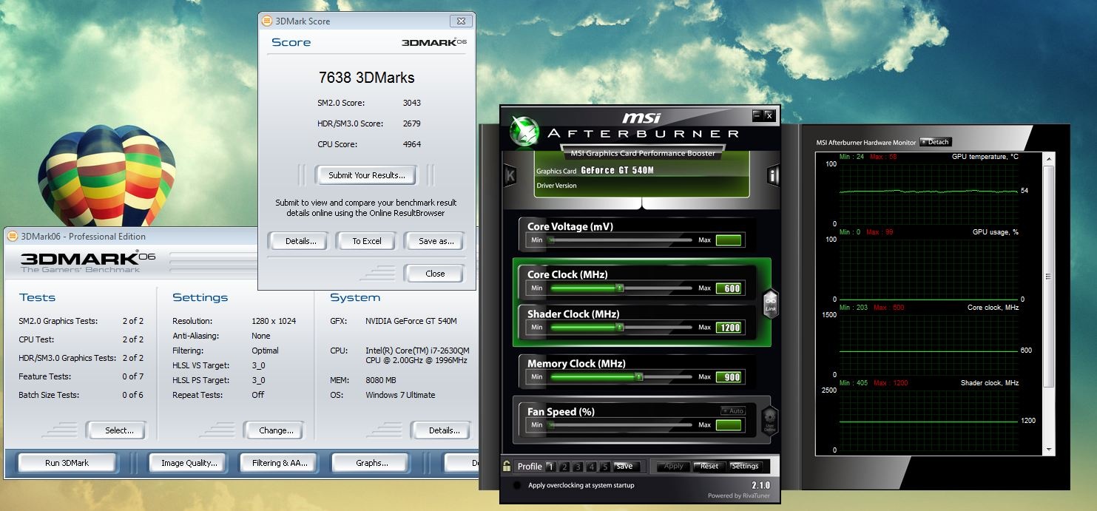Click the 7638 3DMarks score text
1097x511 pixels.
tap(366, 77)
